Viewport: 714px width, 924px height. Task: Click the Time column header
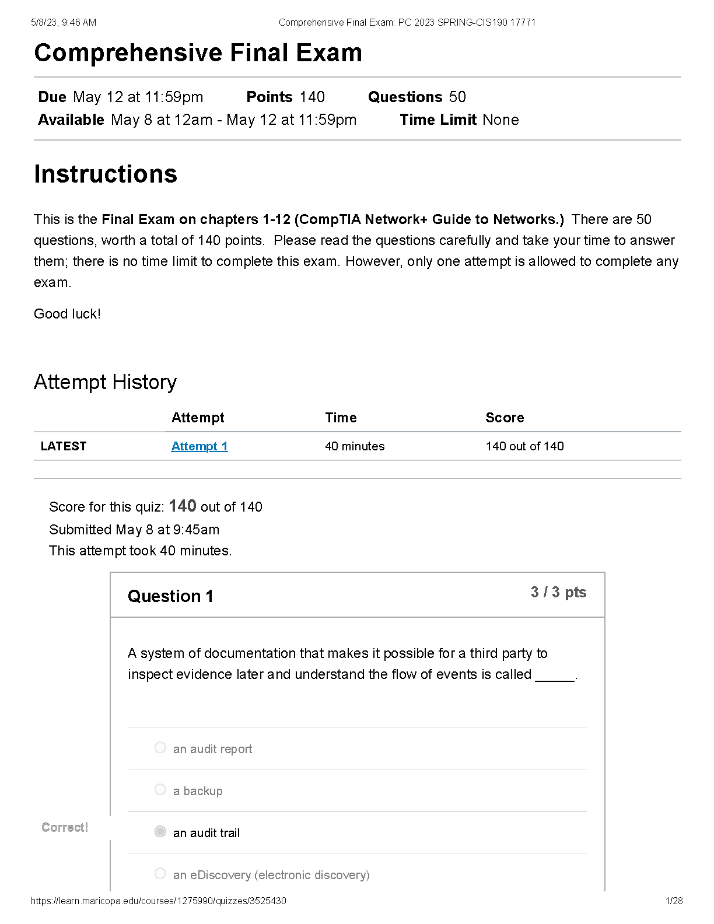[341, 418]
